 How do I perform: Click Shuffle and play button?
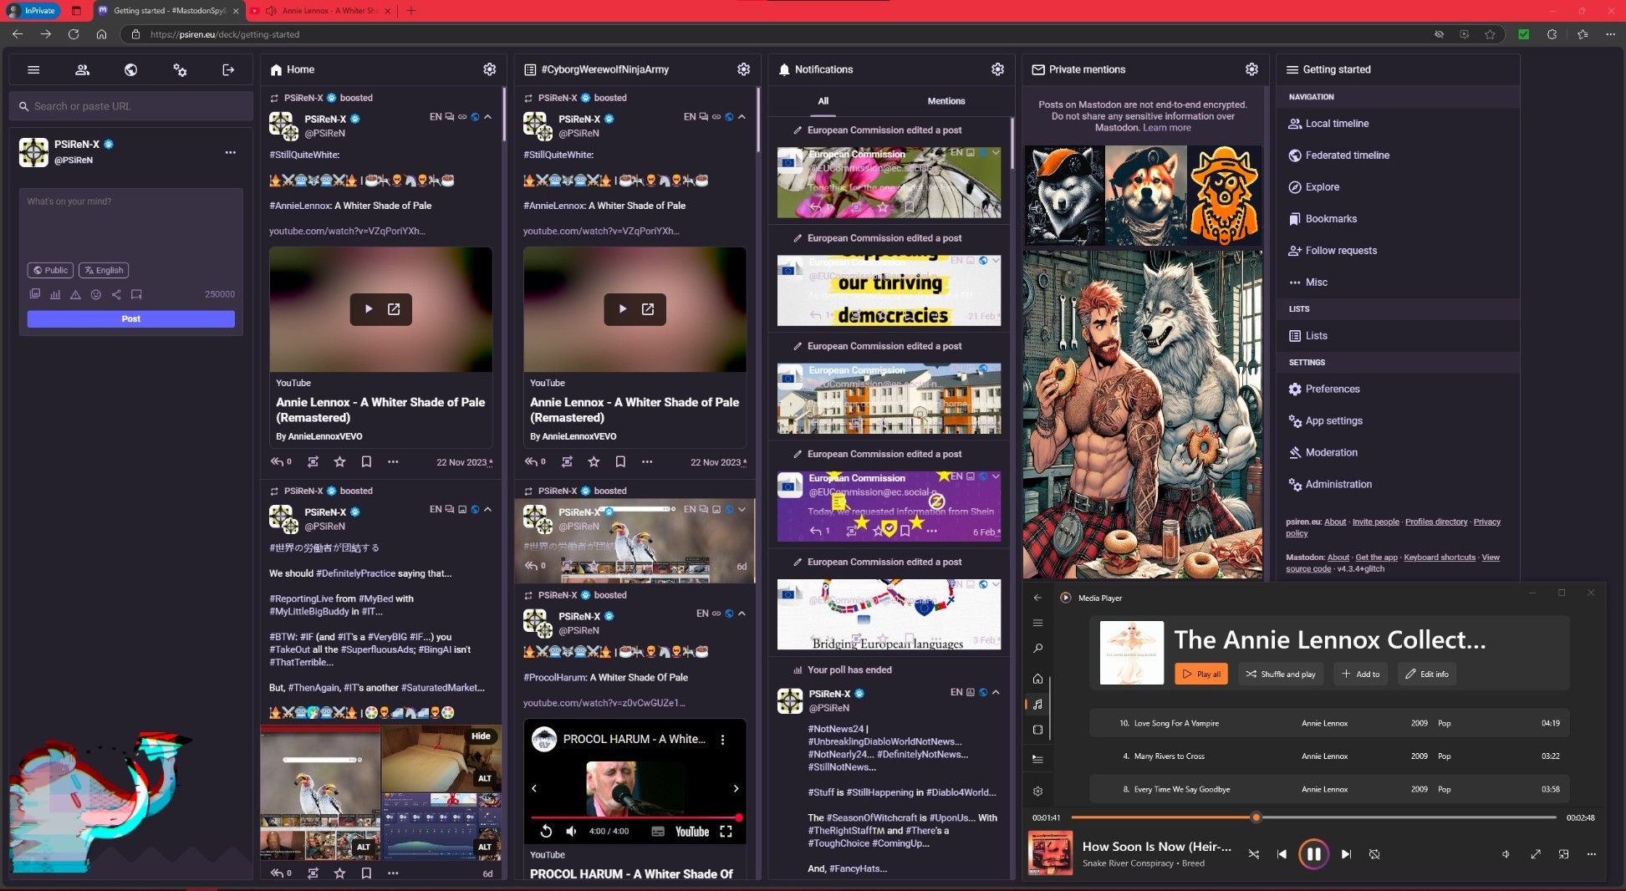click(x=1281, y=674)
